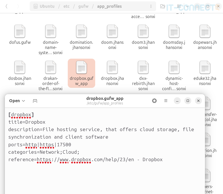Click the /etc/gufw/app_profiles subtitle path

coord(105,103)
